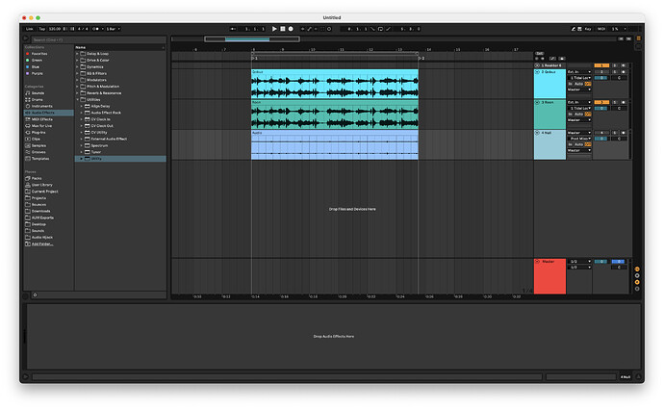Click locator 2 in the scrub area
This screenshot has height=409, width=664.
tap(421, 58)
